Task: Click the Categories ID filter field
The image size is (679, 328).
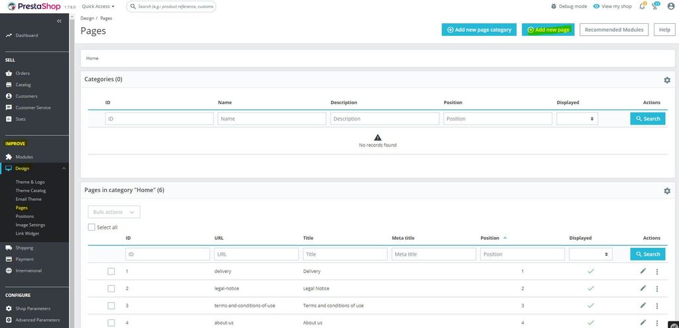Action: (x=159, y=119)
